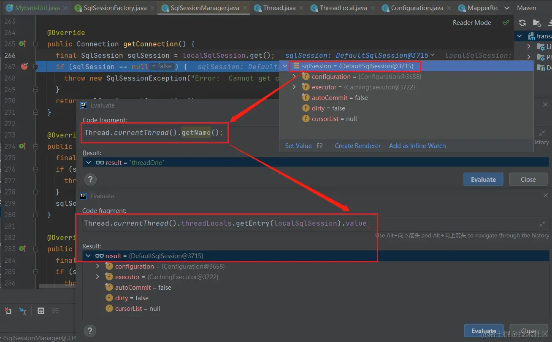Open Evaluate Expression calculator icon
Image resolution: width=552 pixels, height=342 pixels.
(41, 311)
